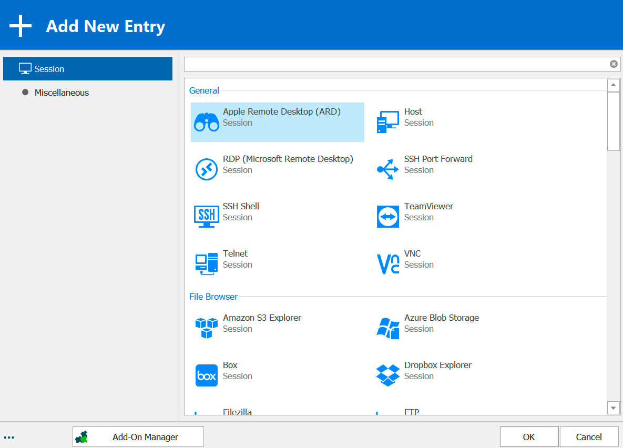Select Session category in left panel
This screenshot has height=448, width=623.
tap(88, 69)
